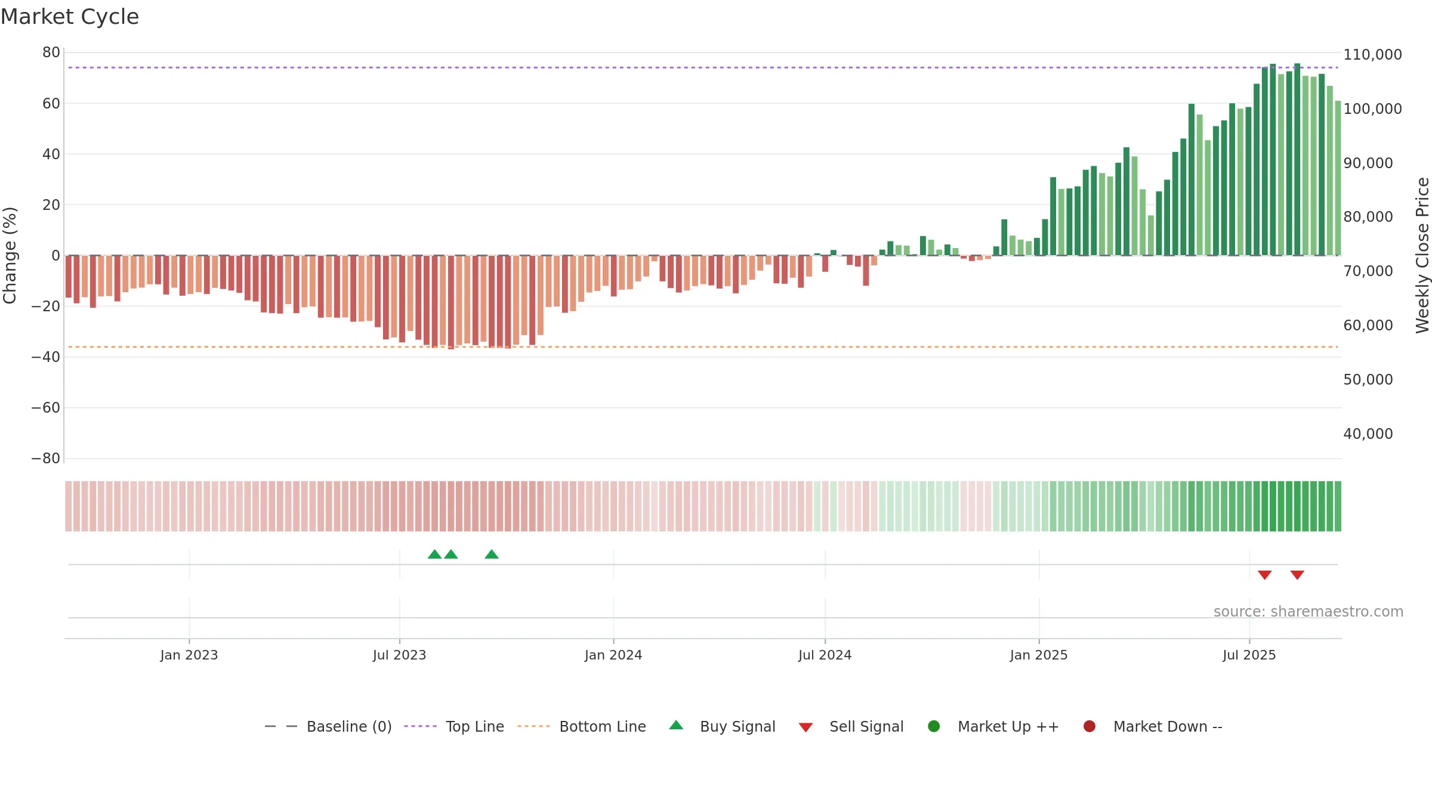Toggle the Baseline (0) legend entry

328,726
